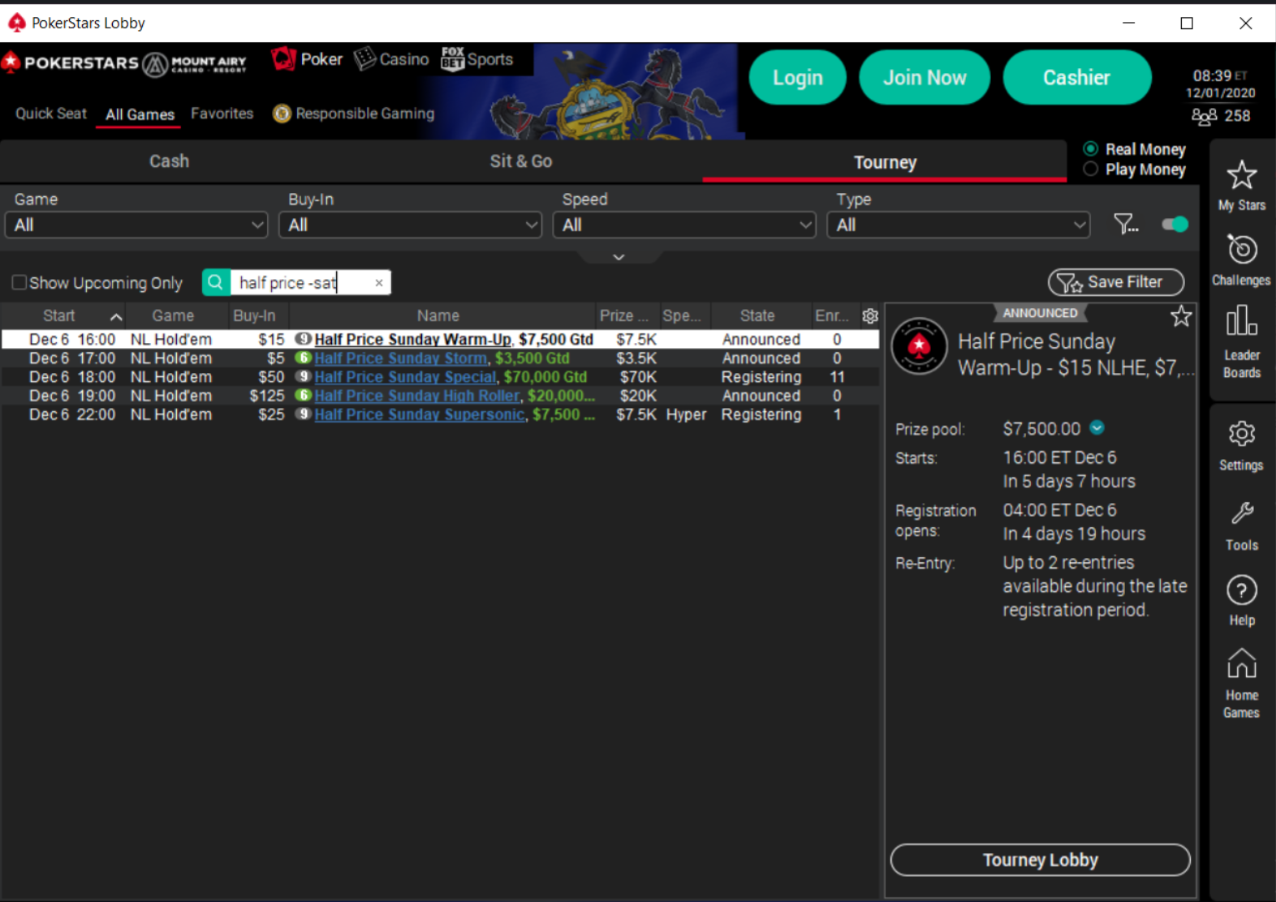Sort by Buy-In column header
This screenshot has width=1276, height=902.
pos(254,316)
